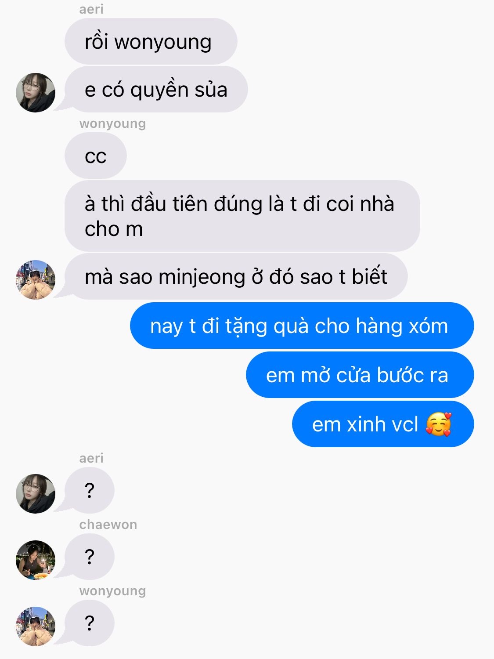Select the blue "nay t đi tặng quà" message
This screenshot has height=659, width=494.
[x=302, y=326]
